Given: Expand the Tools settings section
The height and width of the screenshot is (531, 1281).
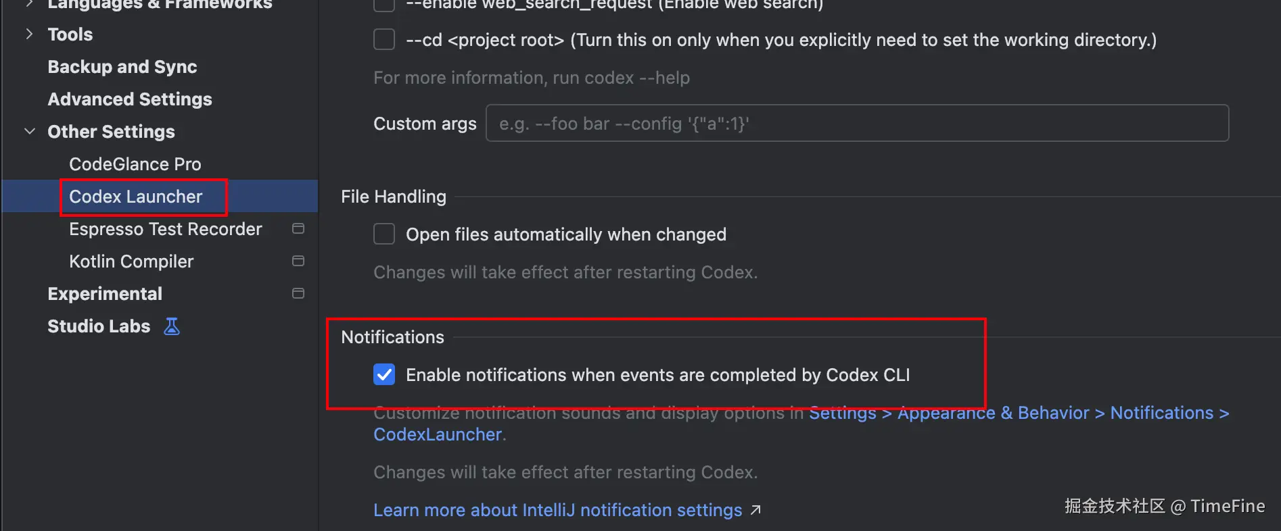Looking at the screenshot, I should [29, 34].
